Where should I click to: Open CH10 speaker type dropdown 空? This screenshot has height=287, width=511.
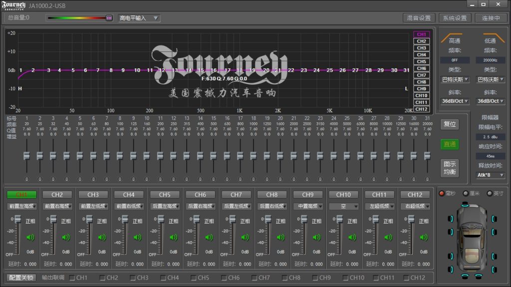pos(343,206)
